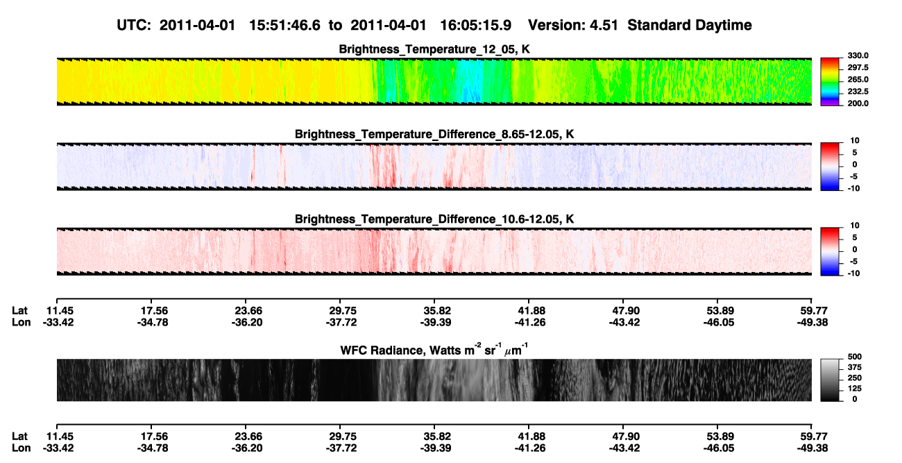Click the 'Lon' label on the bottom axis
The height and width of the screenshot is (463, 902).
click(x=21, y=448)
